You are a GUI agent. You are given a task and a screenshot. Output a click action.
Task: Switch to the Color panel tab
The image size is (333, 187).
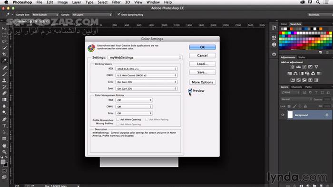click(284, 24)
